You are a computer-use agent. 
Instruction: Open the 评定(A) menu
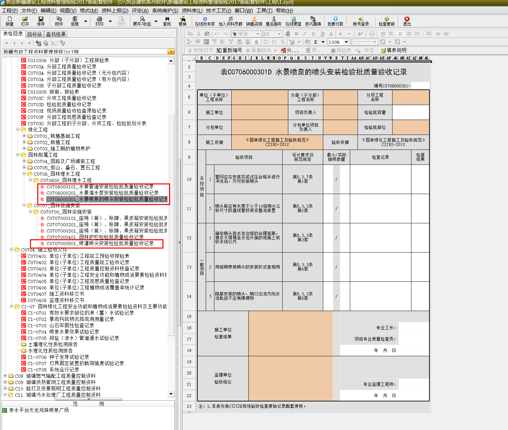click(140, 11)
